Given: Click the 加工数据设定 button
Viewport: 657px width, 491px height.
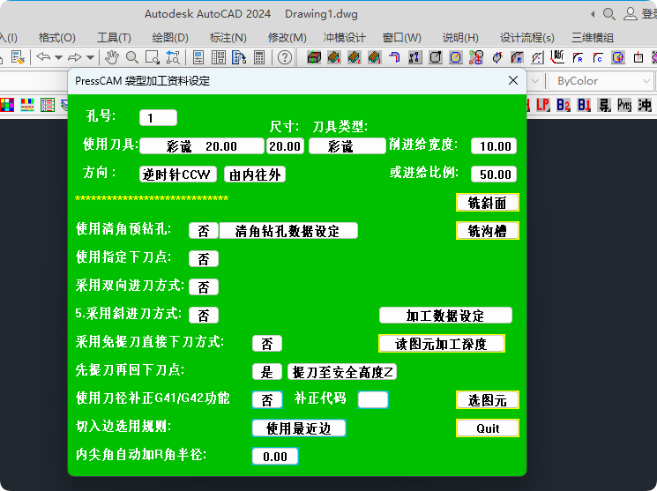Looking at the screenshot, I should [x=445, y=315].
